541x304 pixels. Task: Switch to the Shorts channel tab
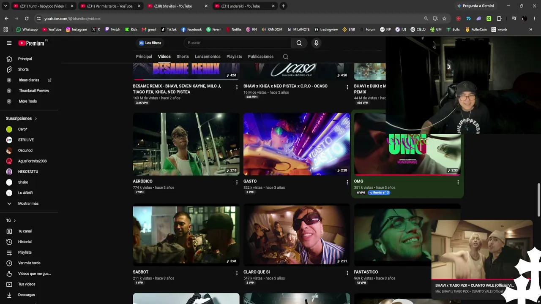coord(183,57)
